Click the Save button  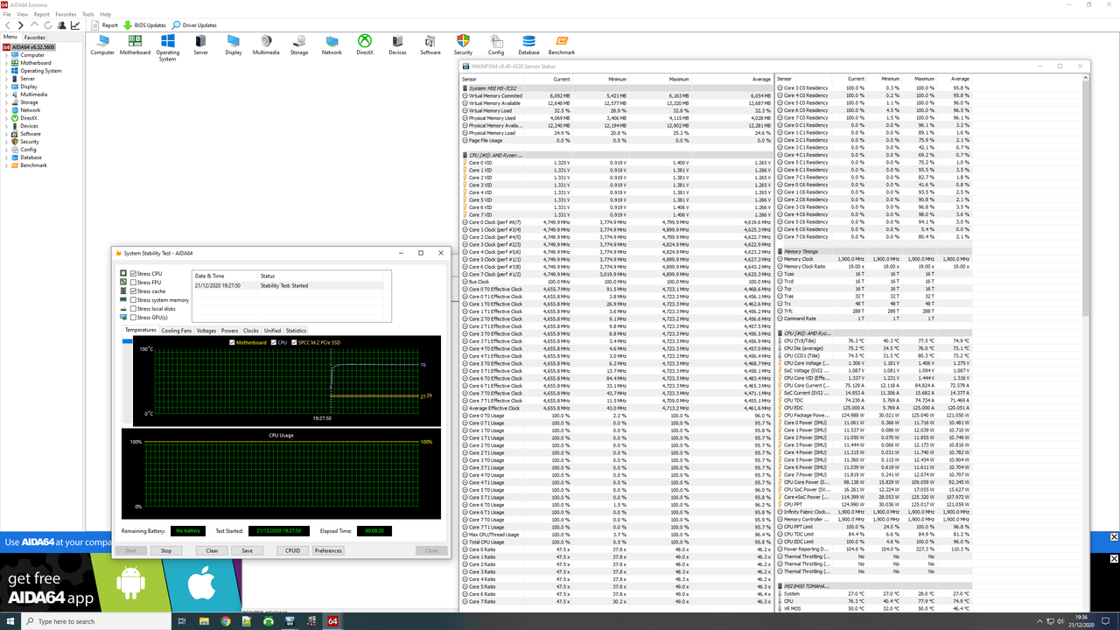pyautogui.click(x=247, y=550)
